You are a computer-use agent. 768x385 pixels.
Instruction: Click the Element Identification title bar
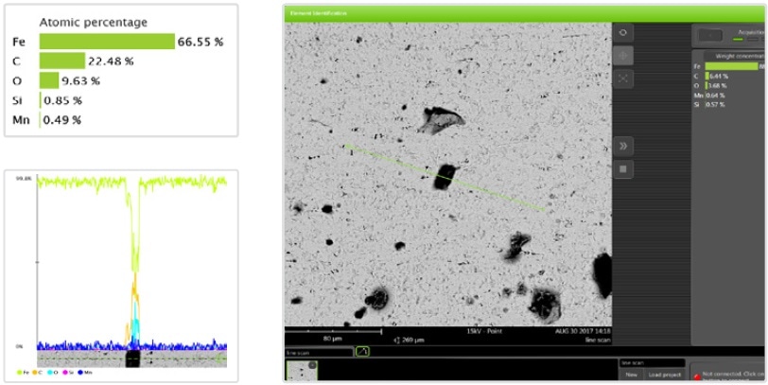point(526,13)
